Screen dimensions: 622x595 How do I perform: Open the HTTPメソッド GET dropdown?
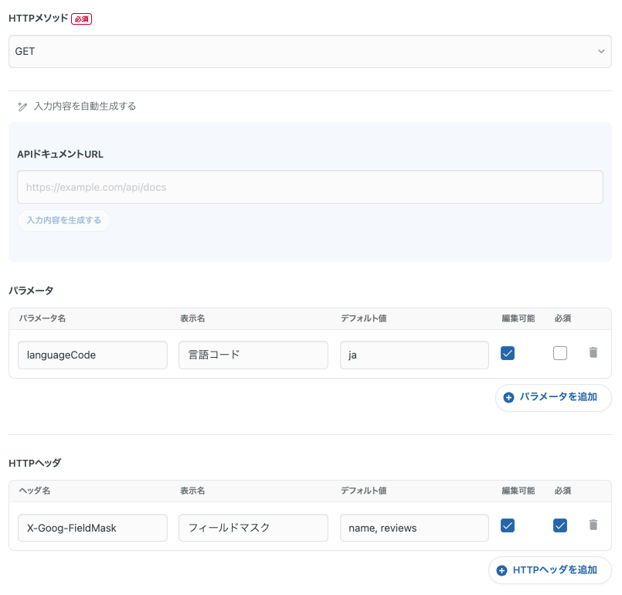[309, 51]
